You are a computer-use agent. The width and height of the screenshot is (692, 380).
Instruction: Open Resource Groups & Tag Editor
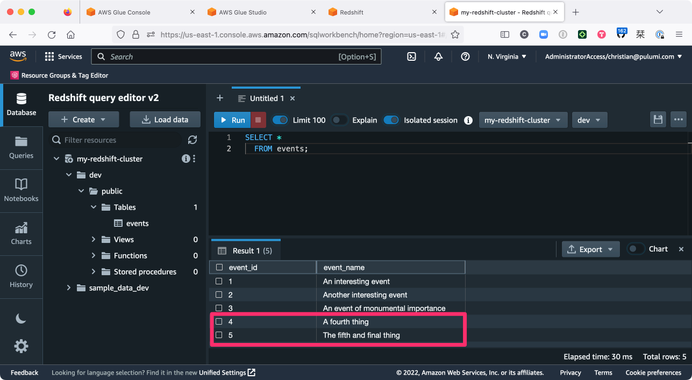[60, 75]
